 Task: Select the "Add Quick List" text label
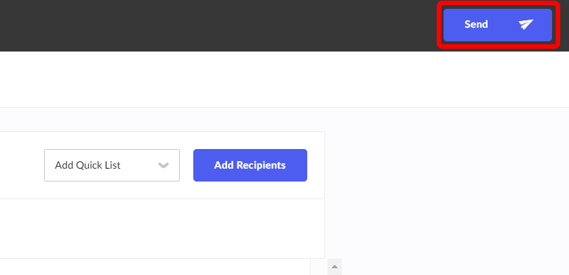87,165
